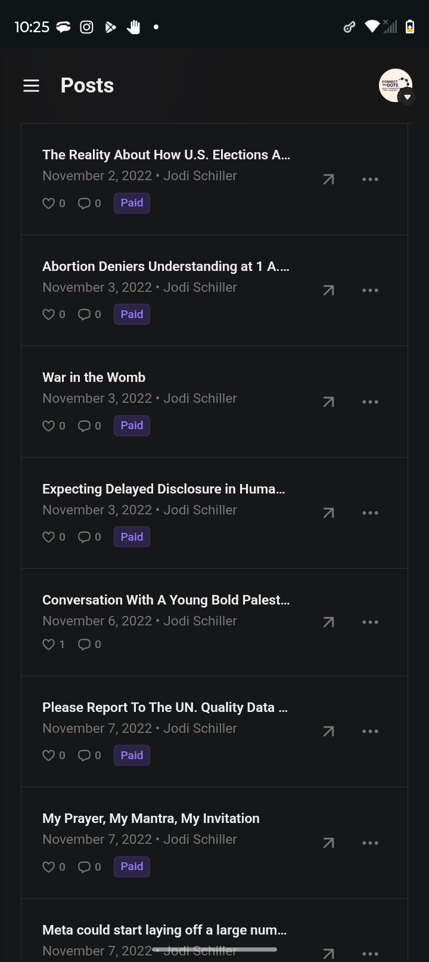Like the Abortion Deniers Understanding post
Screen dimensions: 429x962
pos(49,314)
